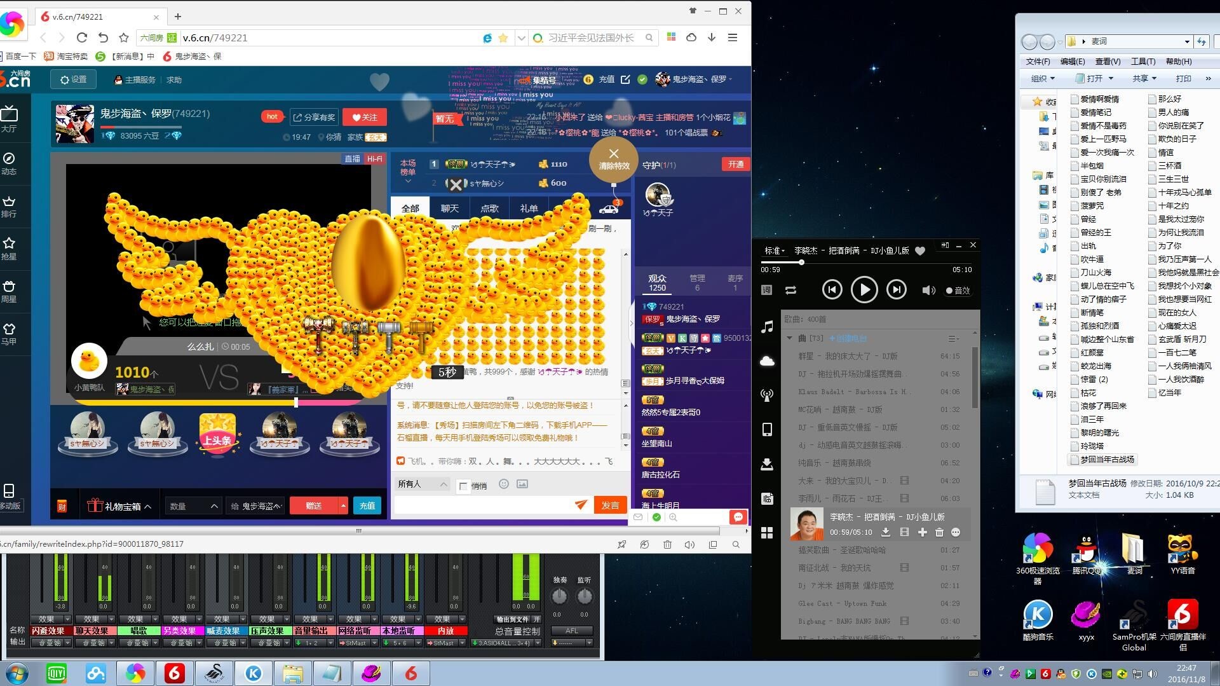Switch to the 聊天 chat tab
Viewport: 1220px width, 686px height.
point(450,208)
